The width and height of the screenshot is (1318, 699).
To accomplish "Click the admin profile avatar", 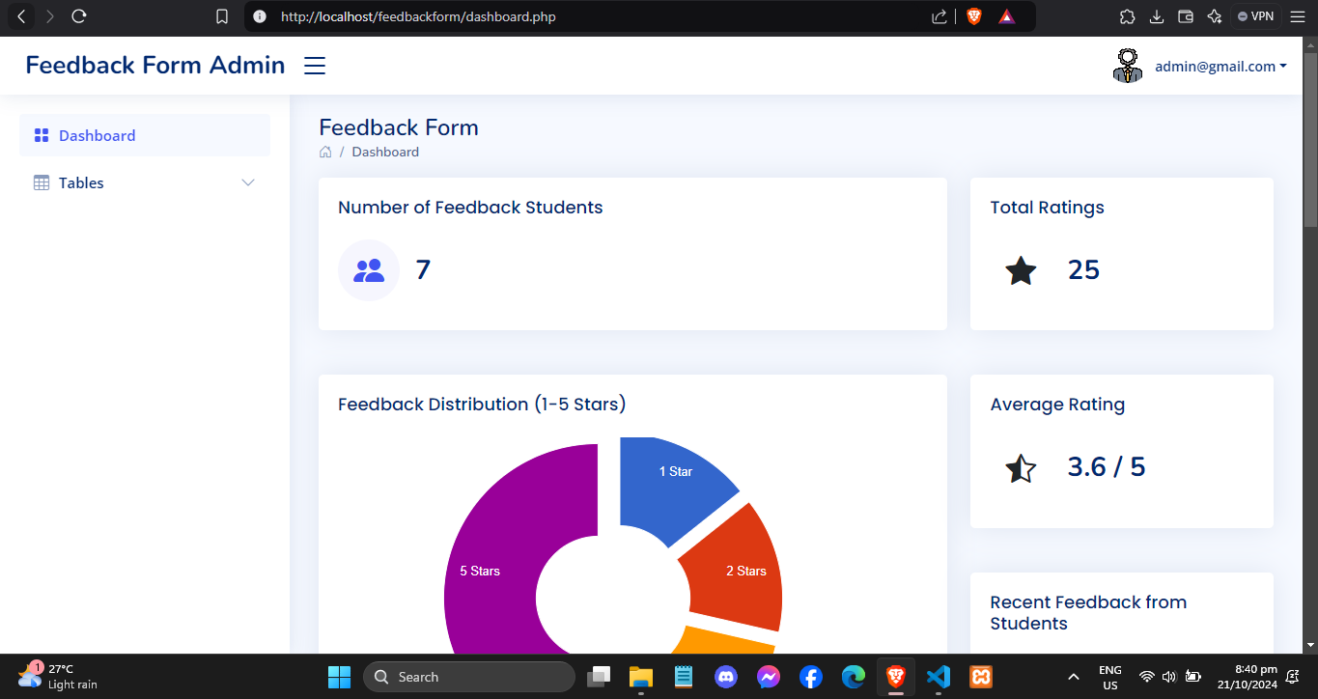I will click(x=1128, y=66).
